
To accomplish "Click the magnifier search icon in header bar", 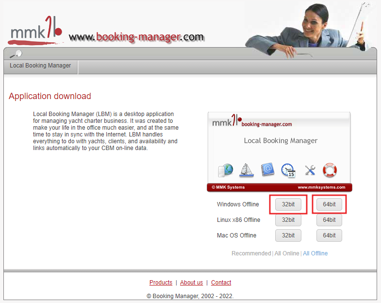I will (x=16, y=54).
